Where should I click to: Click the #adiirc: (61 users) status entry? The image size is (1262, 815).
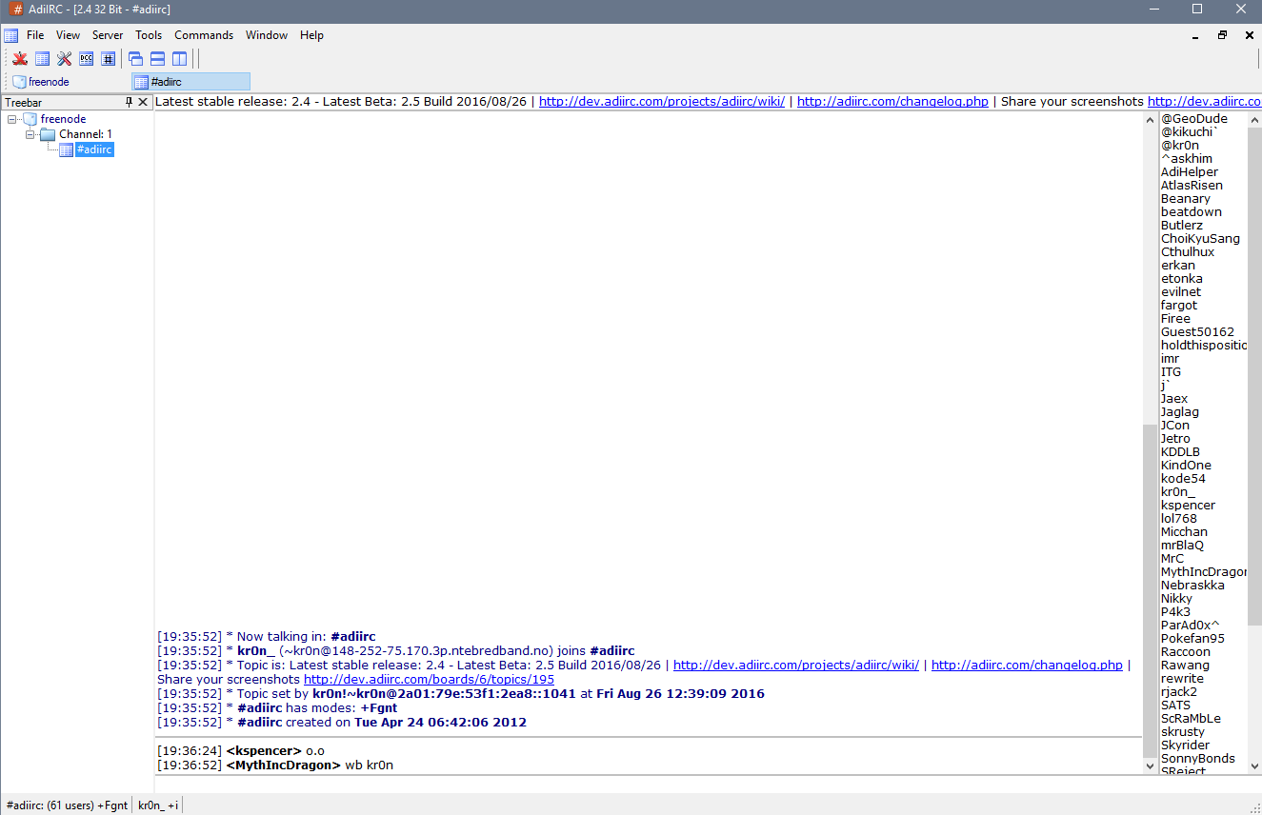67,805
